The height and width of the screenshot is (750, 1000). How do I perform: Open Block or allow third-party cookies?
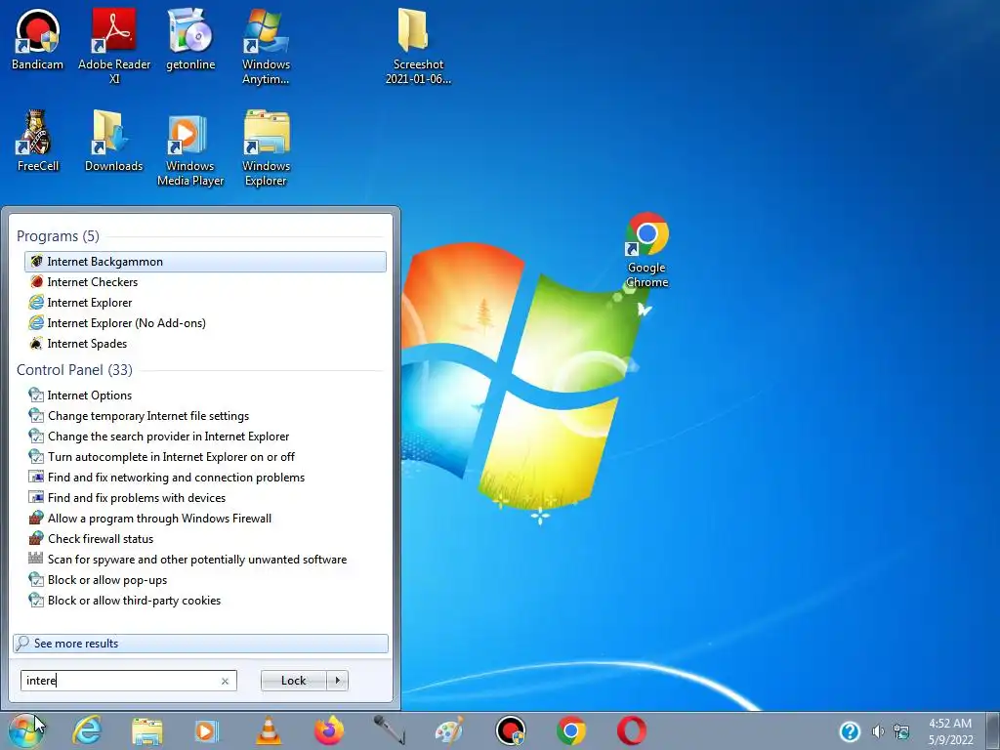click(x=205, y=601)
